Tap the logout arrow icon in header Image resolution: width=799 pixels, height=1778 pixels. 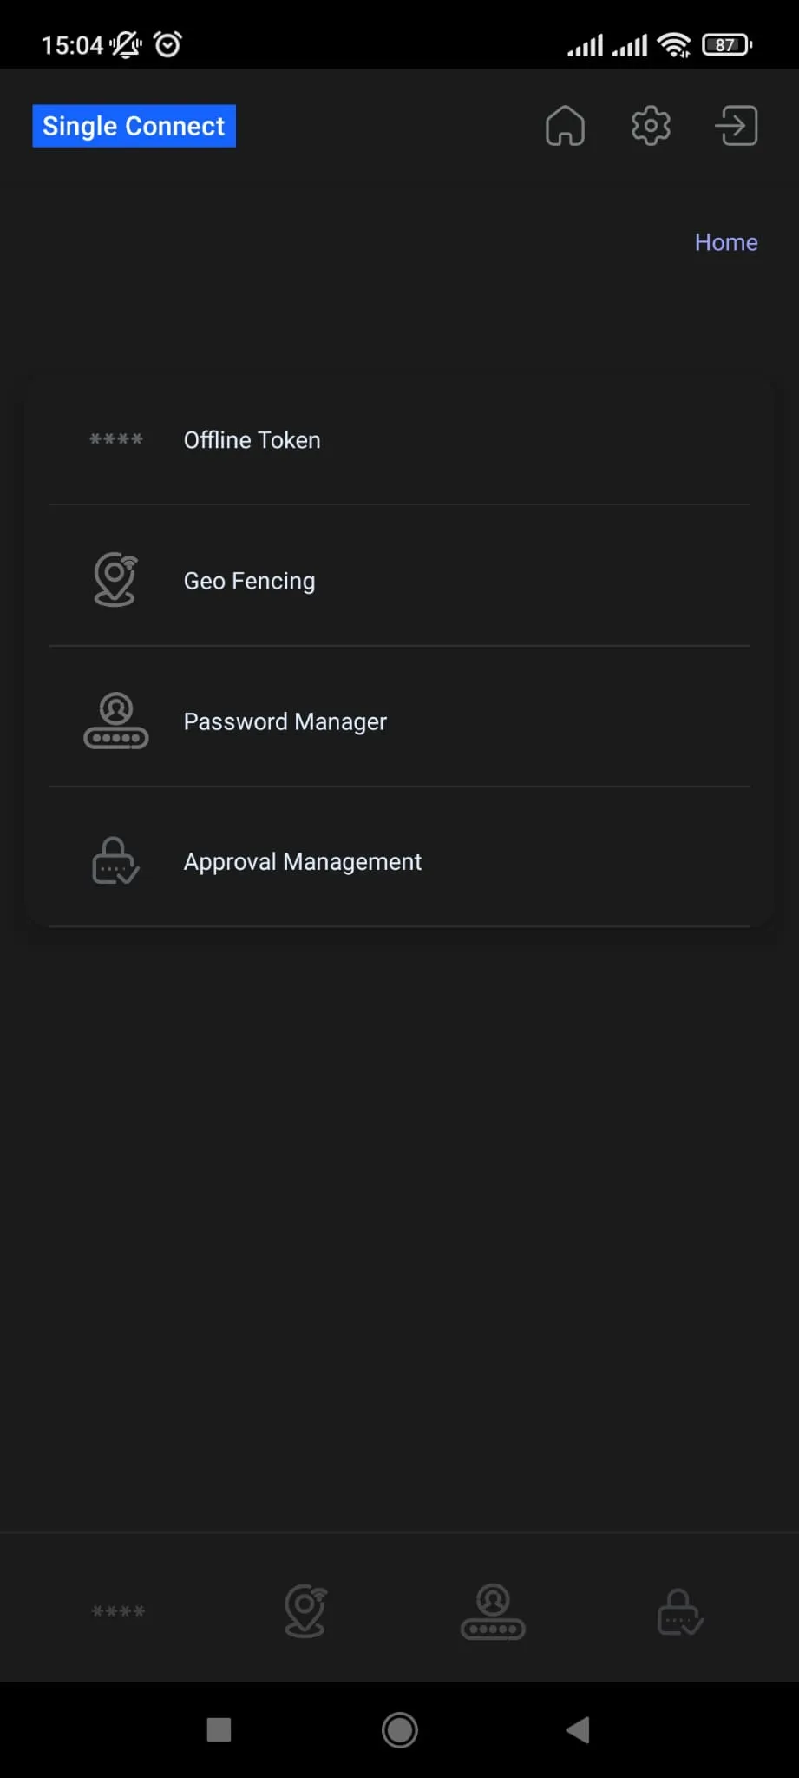pyautogui.click(x=737, y=126)
